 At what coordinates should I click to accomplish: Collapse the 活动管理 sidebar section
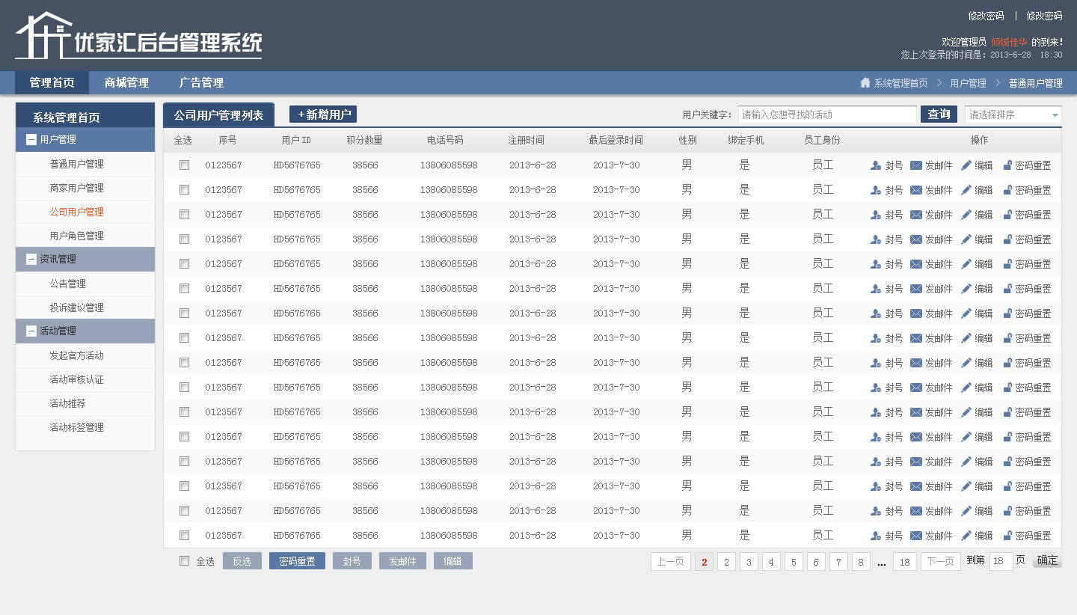(31, 331)
